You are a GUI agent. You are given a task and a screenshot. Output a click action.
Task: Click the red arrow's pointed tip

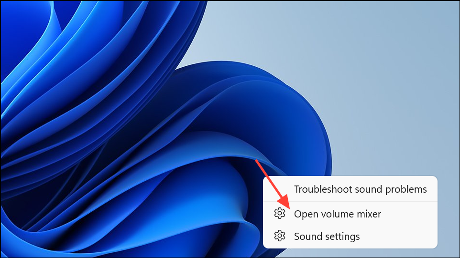[288, 207]
